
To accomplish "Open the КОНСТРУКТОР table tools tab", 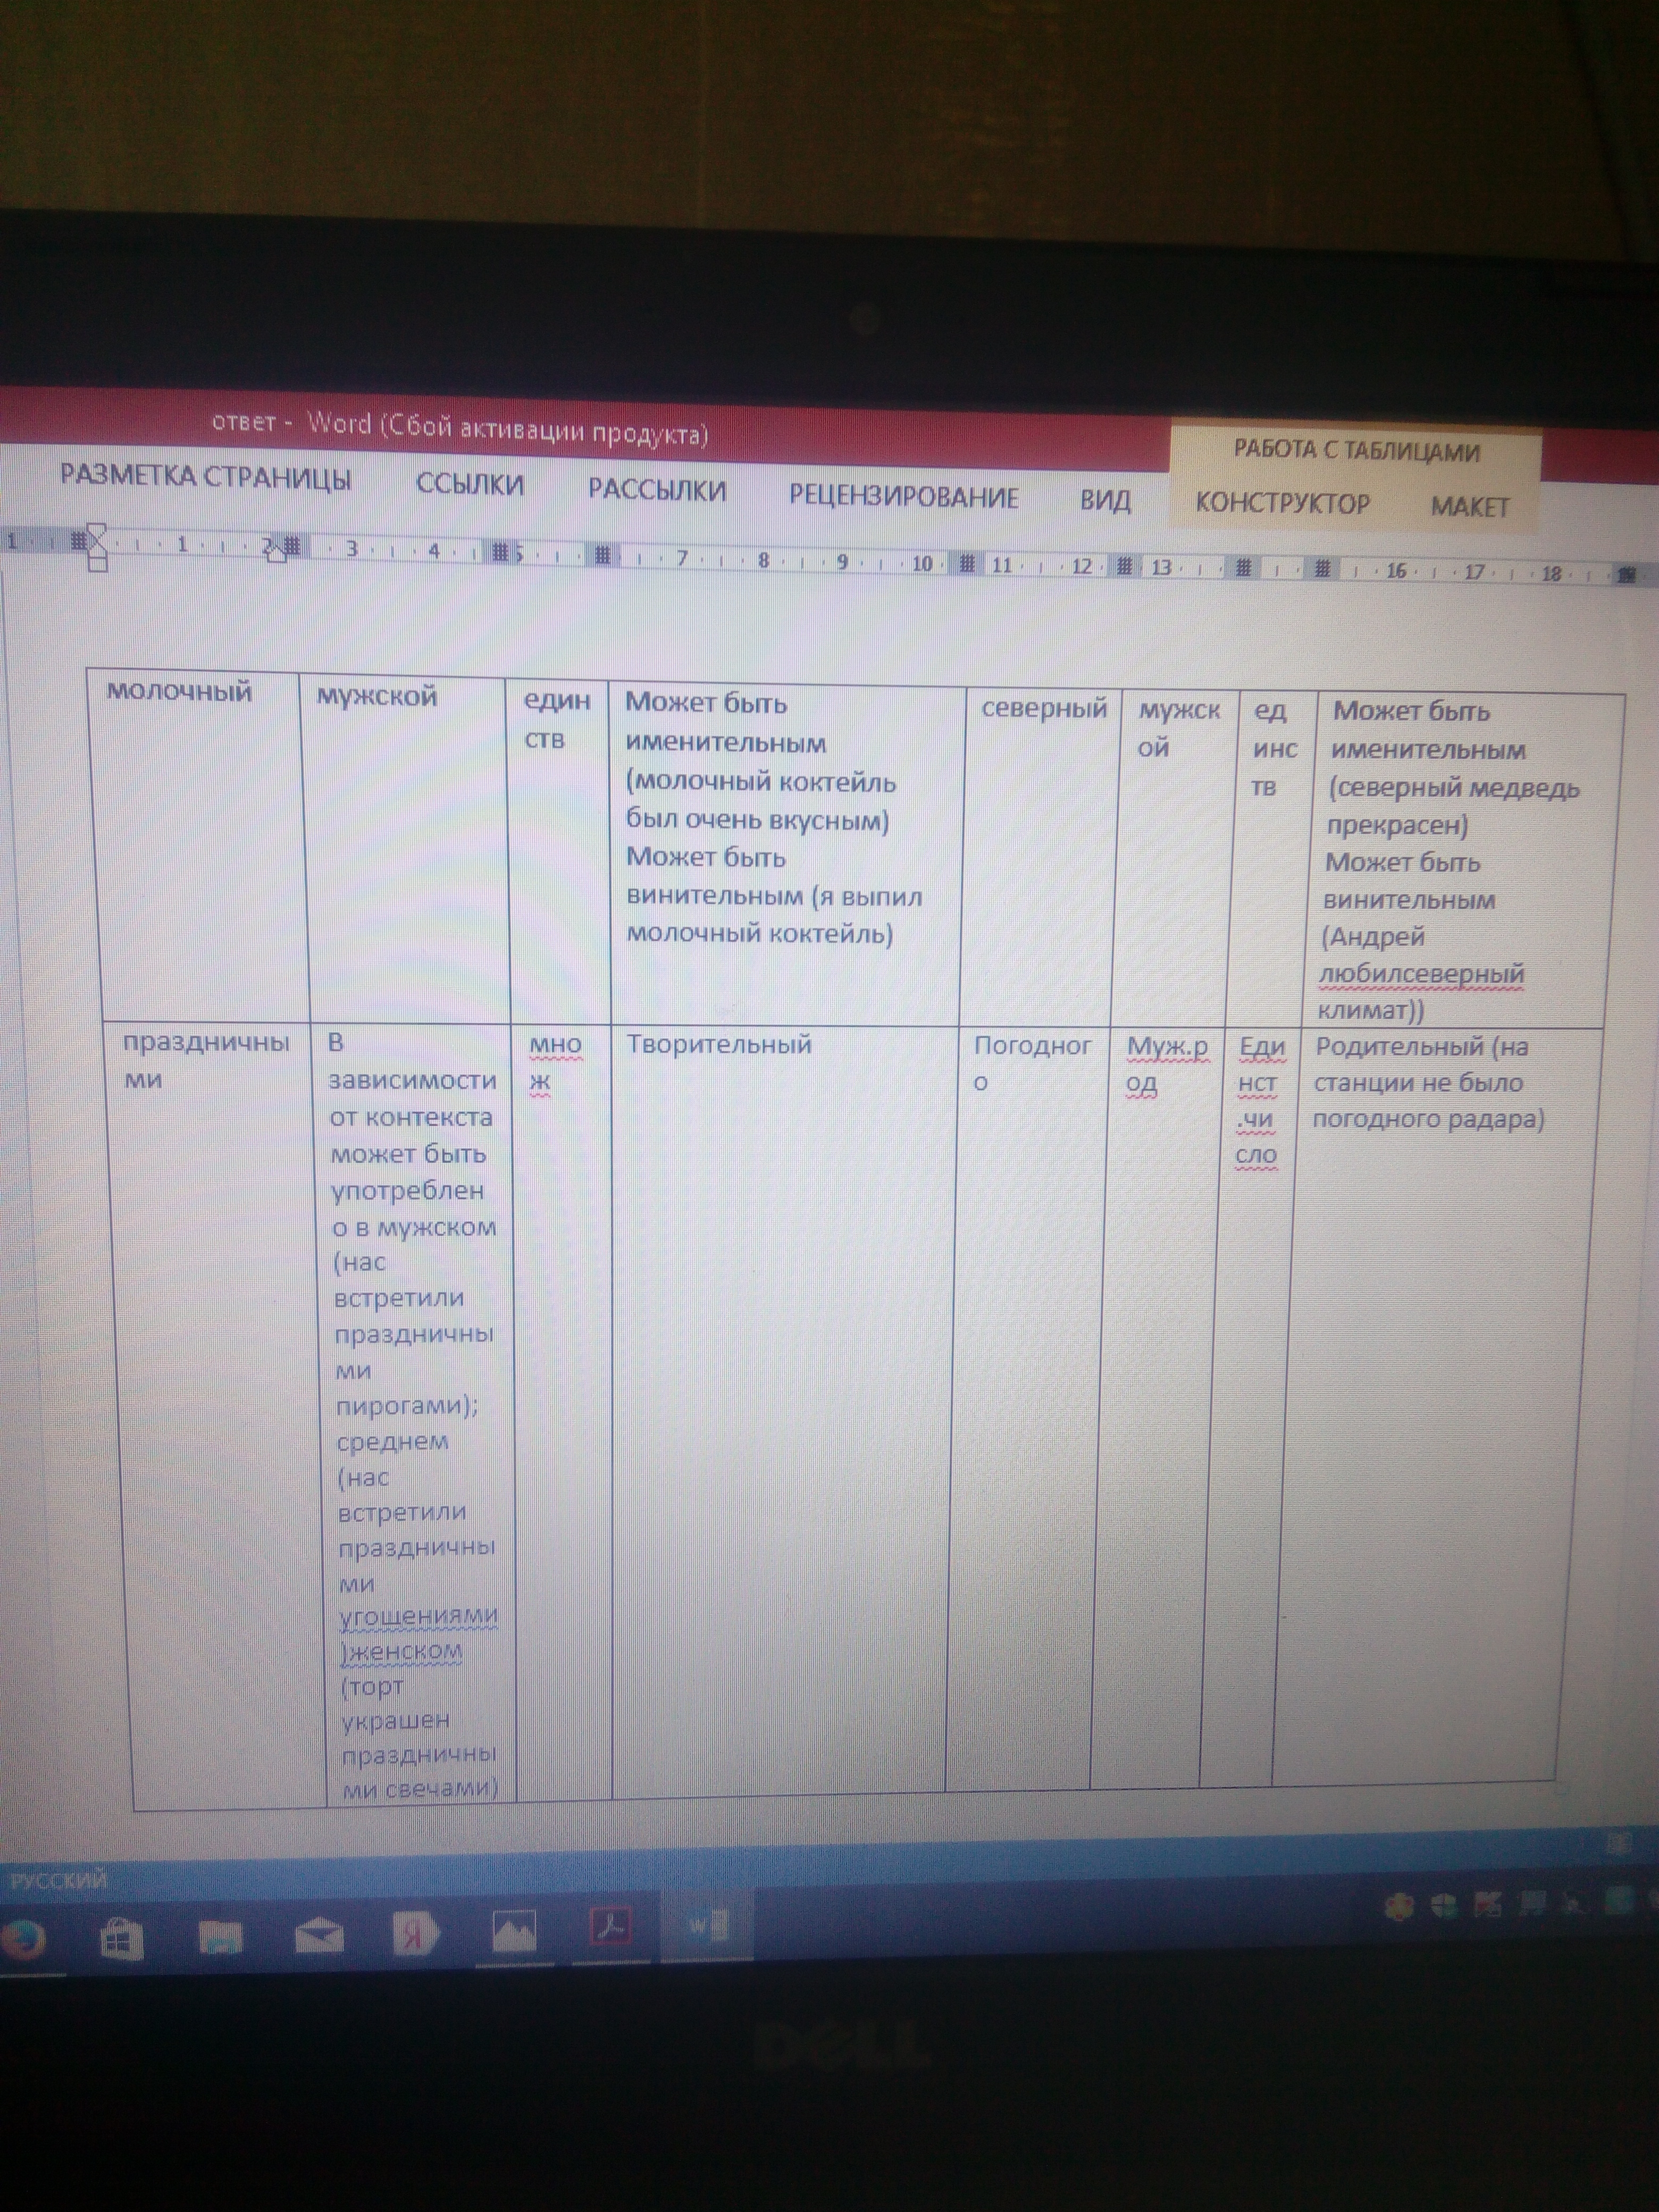I will click(x=1282, y=503).
